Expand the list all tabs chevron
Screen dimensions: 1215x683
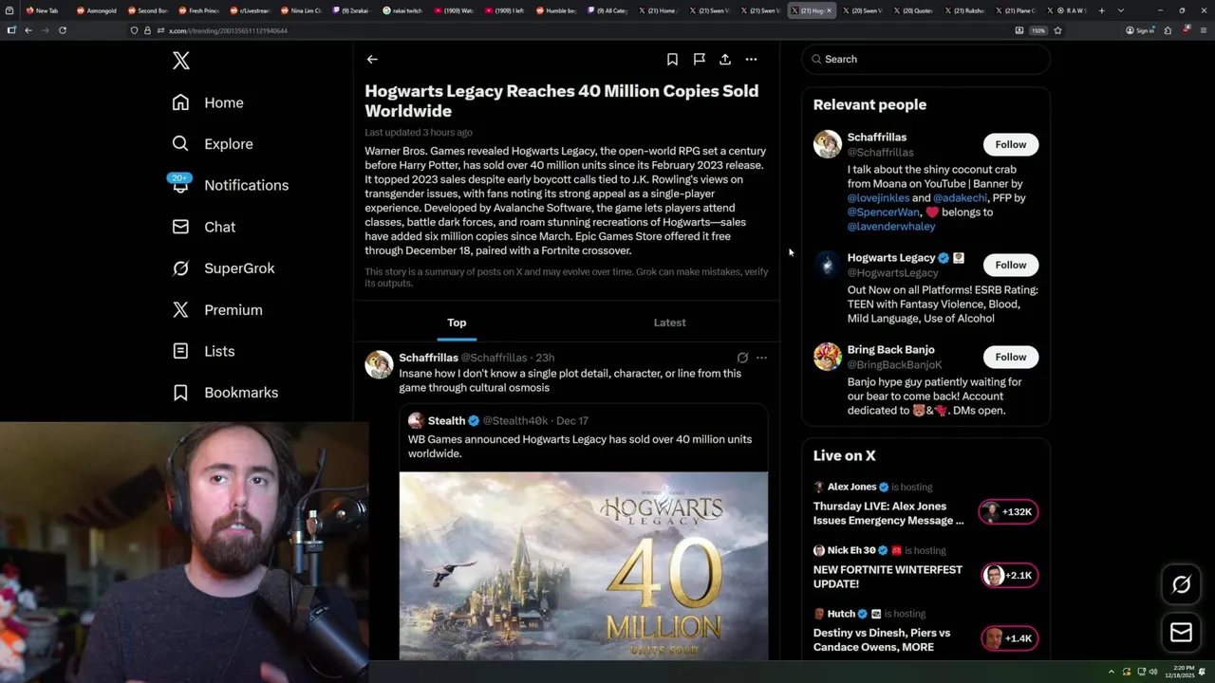(1121, 10)
